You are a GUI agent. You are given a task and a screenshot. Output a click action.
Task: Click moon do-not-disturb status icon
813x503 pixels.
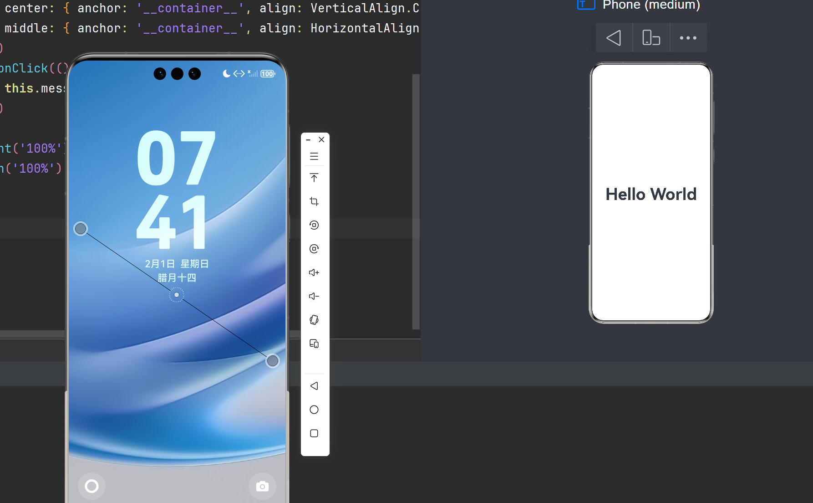226,73
